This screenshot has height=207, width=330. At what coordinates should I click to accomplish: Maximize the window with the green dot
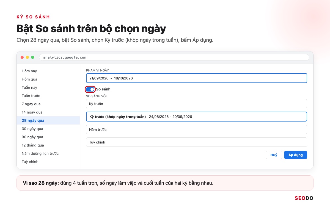pyautogui.click(x=32, y=57)
